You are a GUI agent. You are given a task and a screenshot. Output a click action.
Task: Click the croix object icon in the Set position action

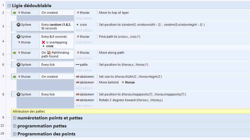tap(77, 25)
